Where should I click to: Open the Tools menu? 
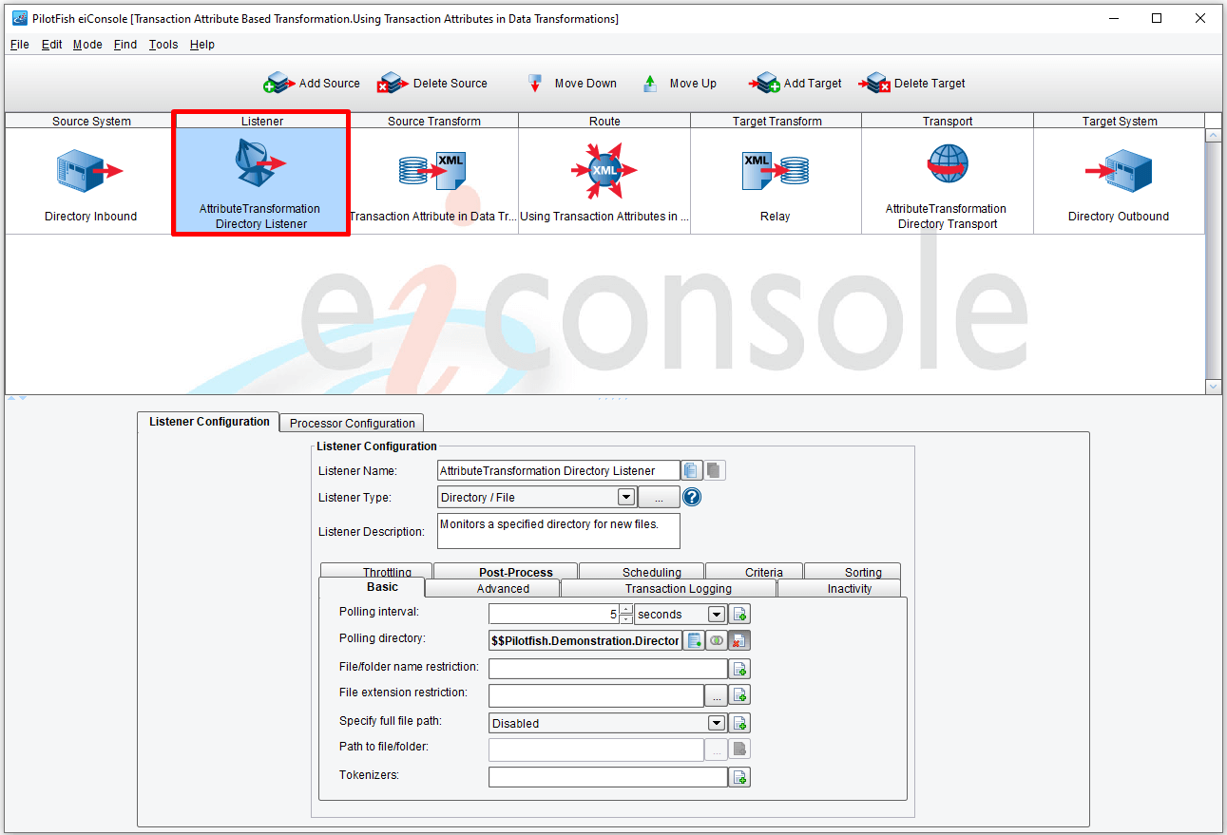(163, 45)
